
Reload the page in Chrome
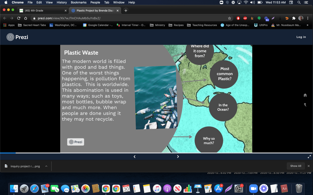coord(18,18)
